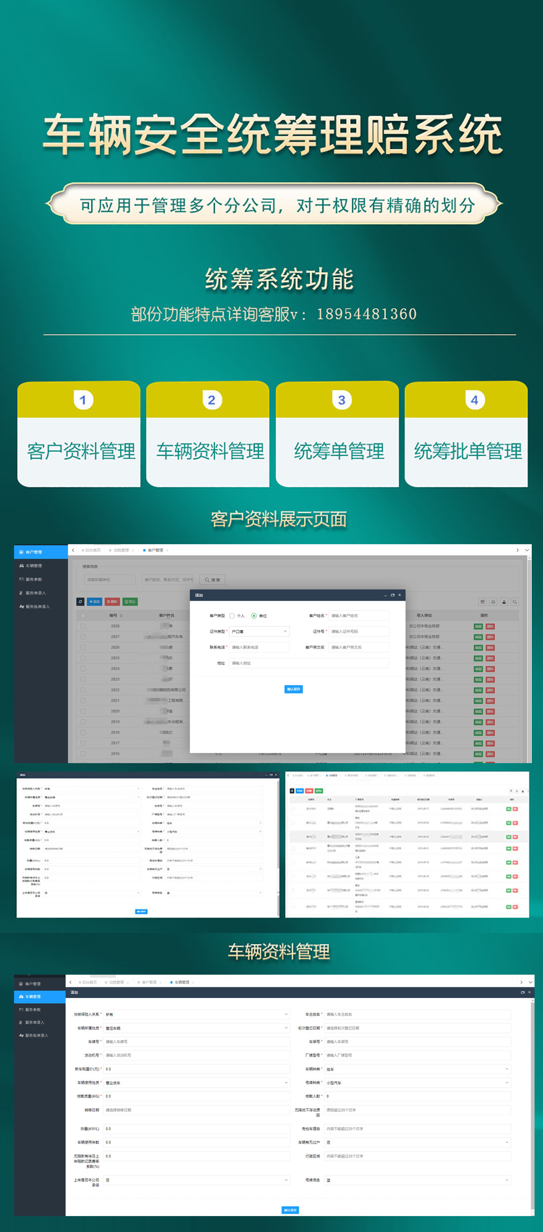Click the export icon beside the print icon
This screenshot has width=543, height=1232.
(504, 602)
